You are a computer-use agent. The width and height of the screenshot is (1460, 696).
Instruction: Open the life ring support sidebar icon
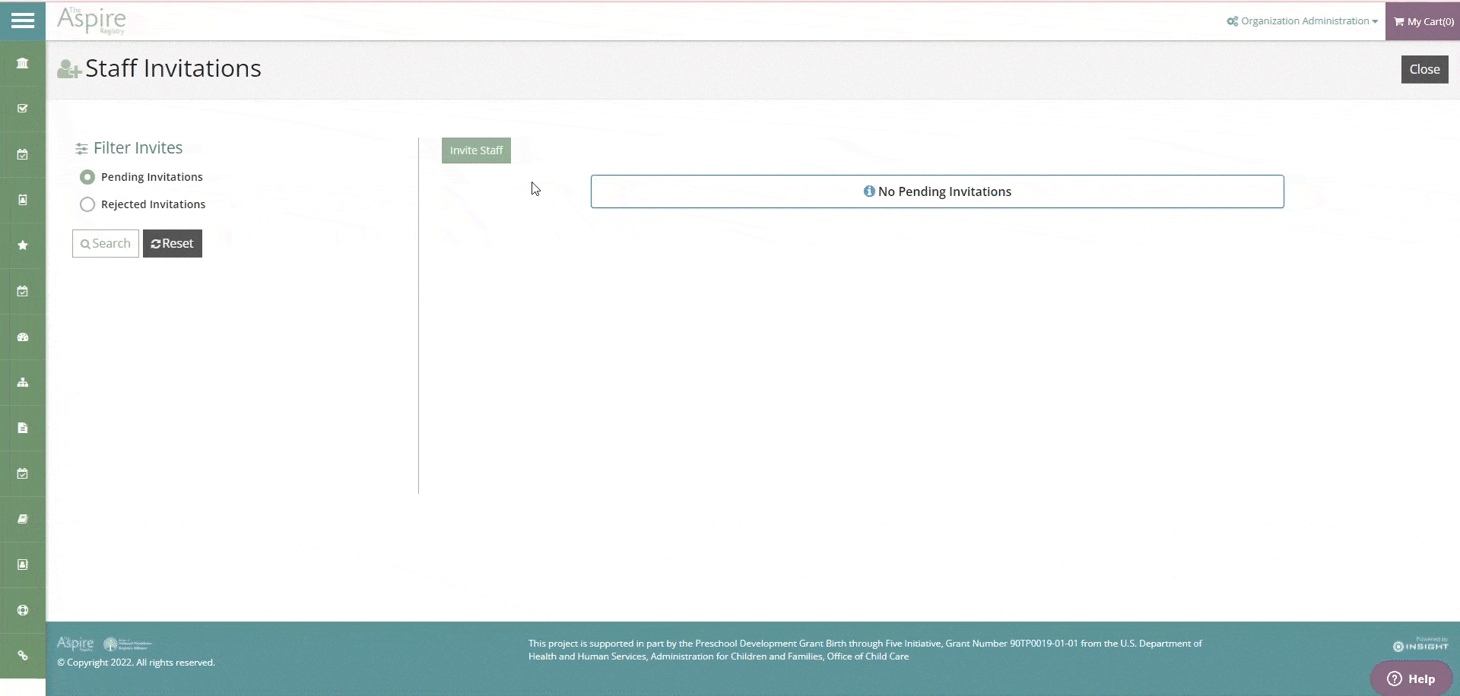coord(23,610)
